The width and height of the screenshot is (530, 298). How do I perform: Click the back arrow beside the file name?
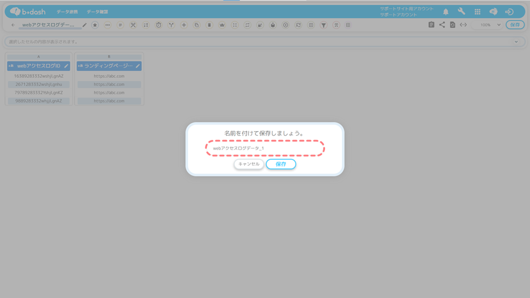[x=13, y=25]
